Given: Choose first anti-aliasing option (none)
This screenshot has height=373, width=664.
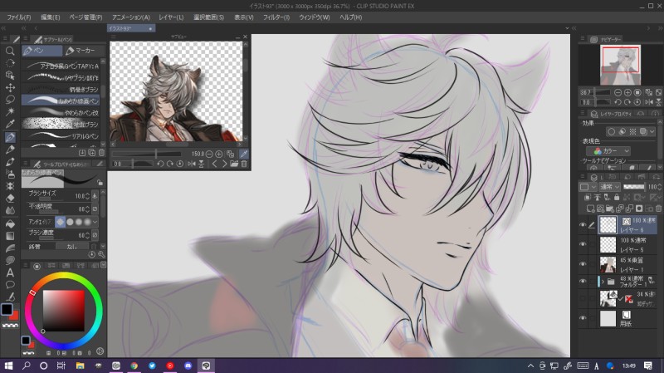Looking at the screenshot, I should (x=60, y=222).
